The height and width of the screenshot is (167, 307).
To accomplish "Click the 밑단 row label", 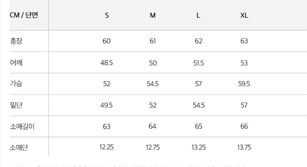I will (16, 105).
